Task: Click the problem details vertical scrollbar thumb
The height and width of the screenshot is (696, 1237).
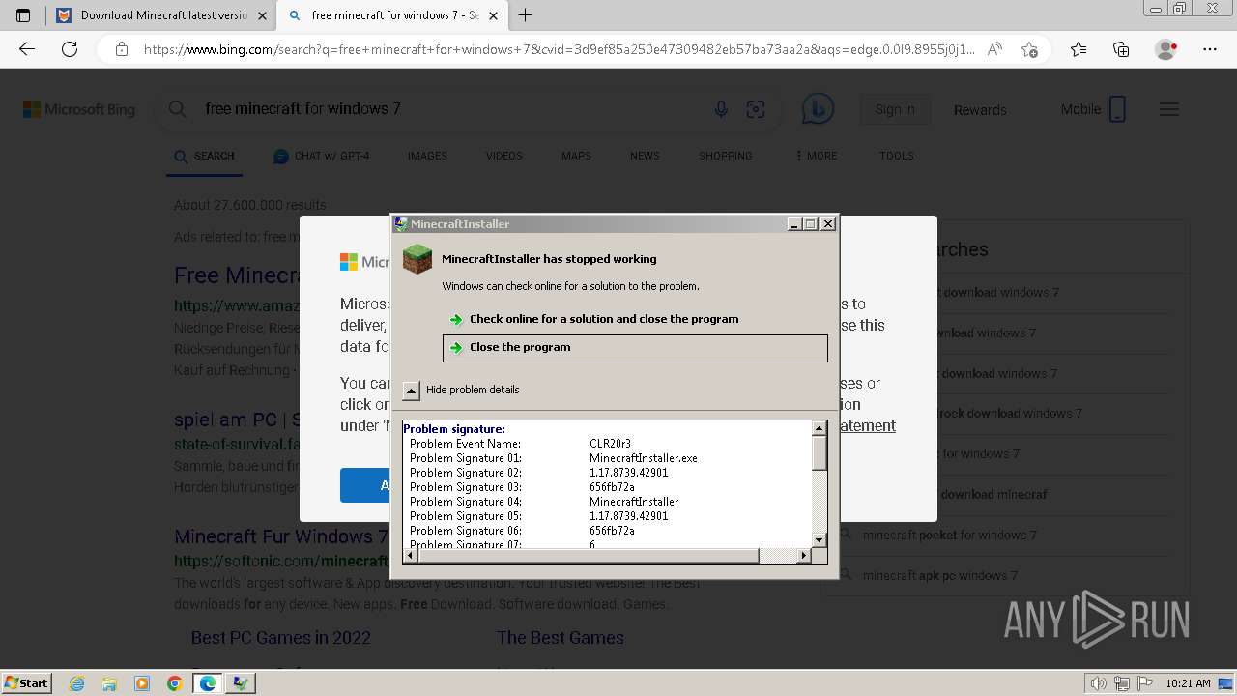Action: (x=819, y=452)
